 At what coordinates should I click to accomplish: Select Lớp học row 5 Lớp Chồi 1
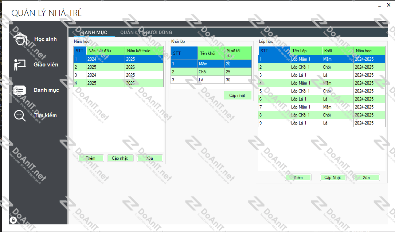(322, 91)
